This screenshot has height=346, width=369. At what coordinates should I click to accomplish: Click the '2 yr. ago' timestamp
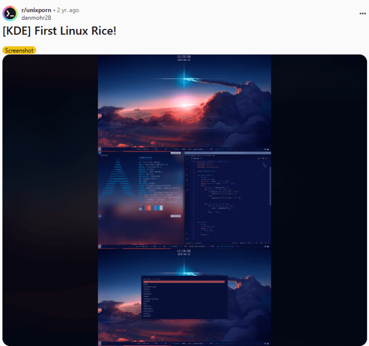[x=68, y=10]
